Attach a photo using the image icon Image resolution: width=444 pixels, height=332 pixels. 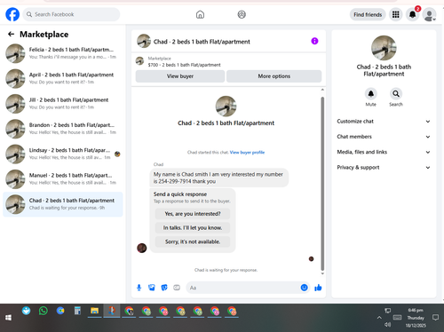coord(152,288)
